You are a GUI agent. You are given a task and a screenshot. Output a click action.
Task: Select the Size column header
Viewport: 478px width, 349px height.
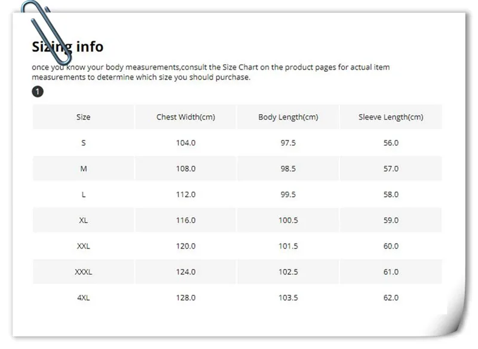84,117
